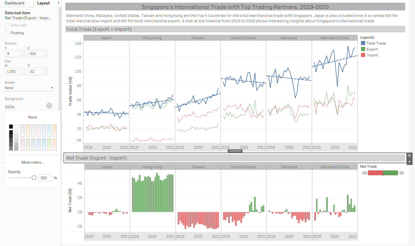This screenshot has width=415, height=246.
Task: Toggle the Show title checkbox
Action: (x=7, y=25)
